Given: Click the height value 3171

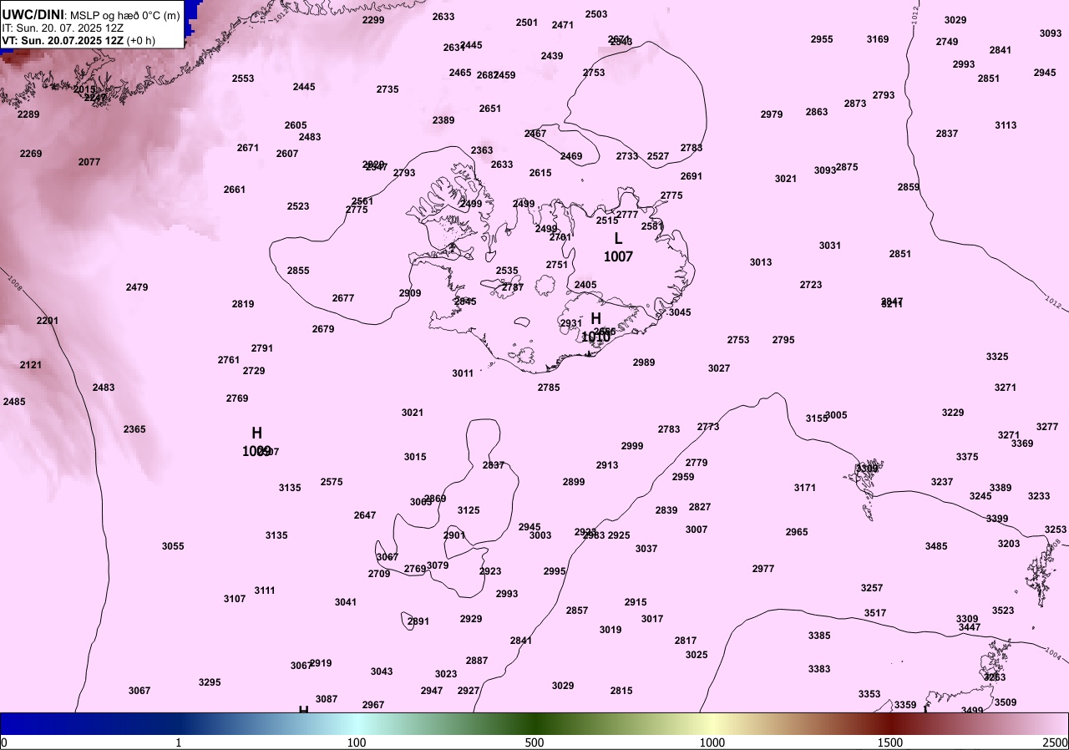Looking at the screenshot, I should tap(805, 488).
